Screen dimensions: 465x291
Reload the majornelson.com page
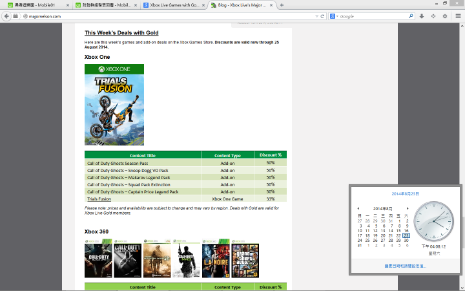click(322, 16)
